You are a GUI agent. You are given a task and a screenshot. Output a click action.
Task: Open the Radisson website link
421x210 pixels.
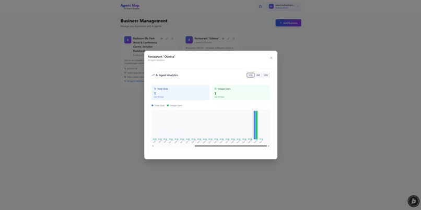(x=135, y=77)
